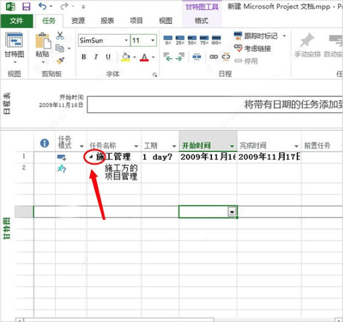Screen dimensions: 343x322
Task: Switch to the Report (报表) tab
Action: click(107, 21)
